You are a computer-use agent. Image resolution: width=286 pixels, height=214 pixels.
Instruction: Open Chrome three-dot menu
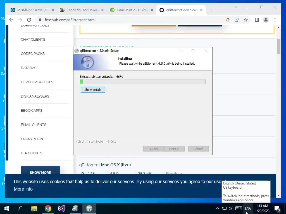(275, 20)
